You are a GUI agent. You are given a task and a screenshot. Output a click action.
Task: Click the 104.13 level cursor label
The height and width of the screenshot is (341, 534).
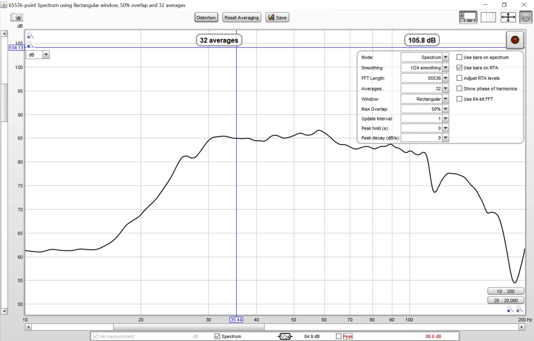click(x=16, y=48)
